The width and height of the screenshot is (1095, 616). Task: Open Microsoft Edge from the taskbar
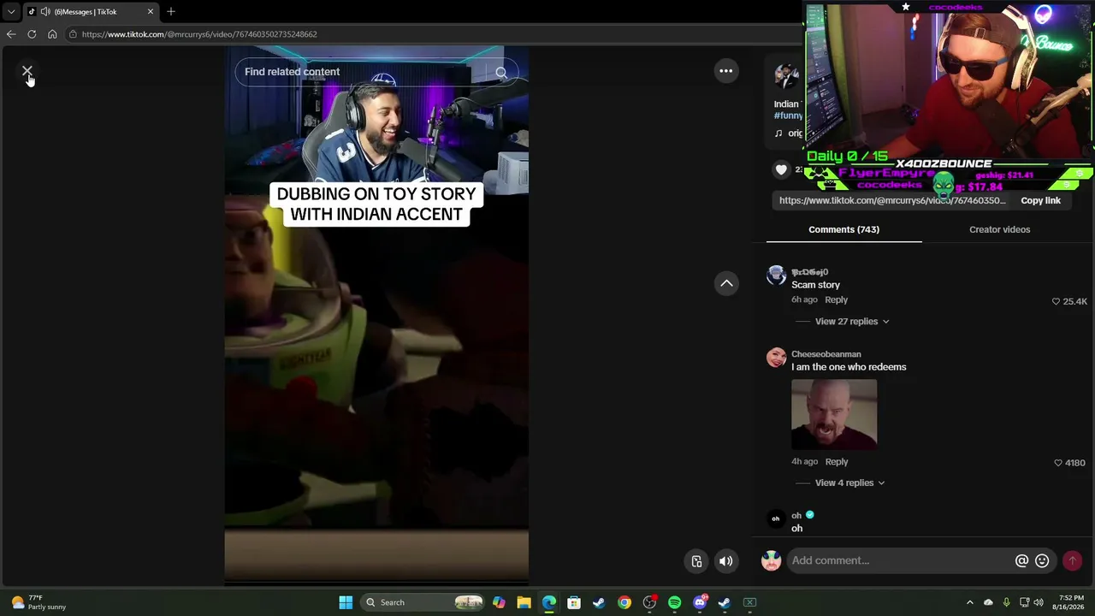point(549,602)
